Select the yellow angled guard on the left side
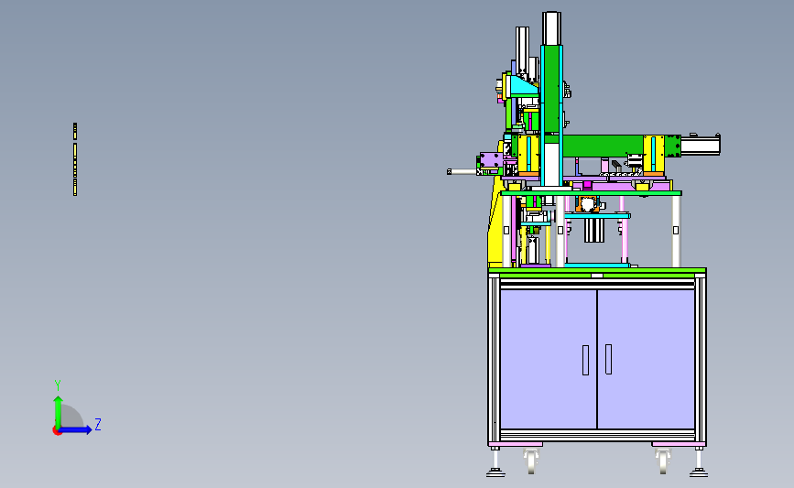Viewport: 794px width, 488px height. pos(495,228)
